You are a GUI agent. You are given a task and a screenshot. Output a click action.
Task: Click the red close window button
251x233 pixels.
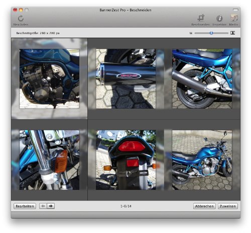pyautogui.click(x=15, y=10)
